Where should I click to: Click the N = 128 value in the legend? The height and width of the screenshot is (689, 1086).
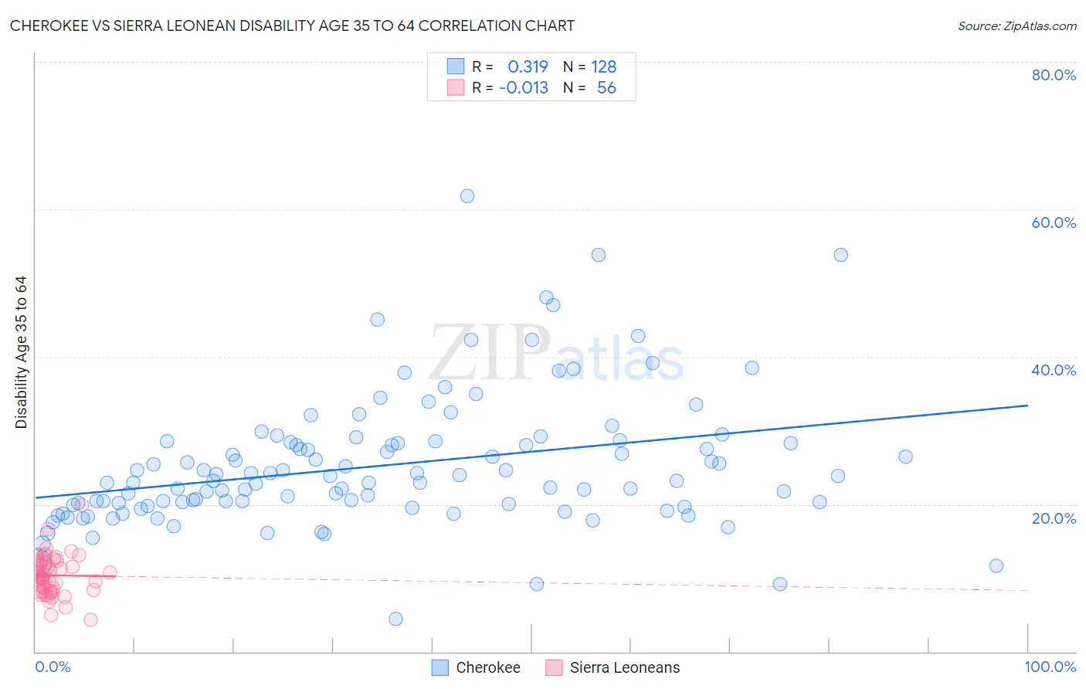point(590,66)
